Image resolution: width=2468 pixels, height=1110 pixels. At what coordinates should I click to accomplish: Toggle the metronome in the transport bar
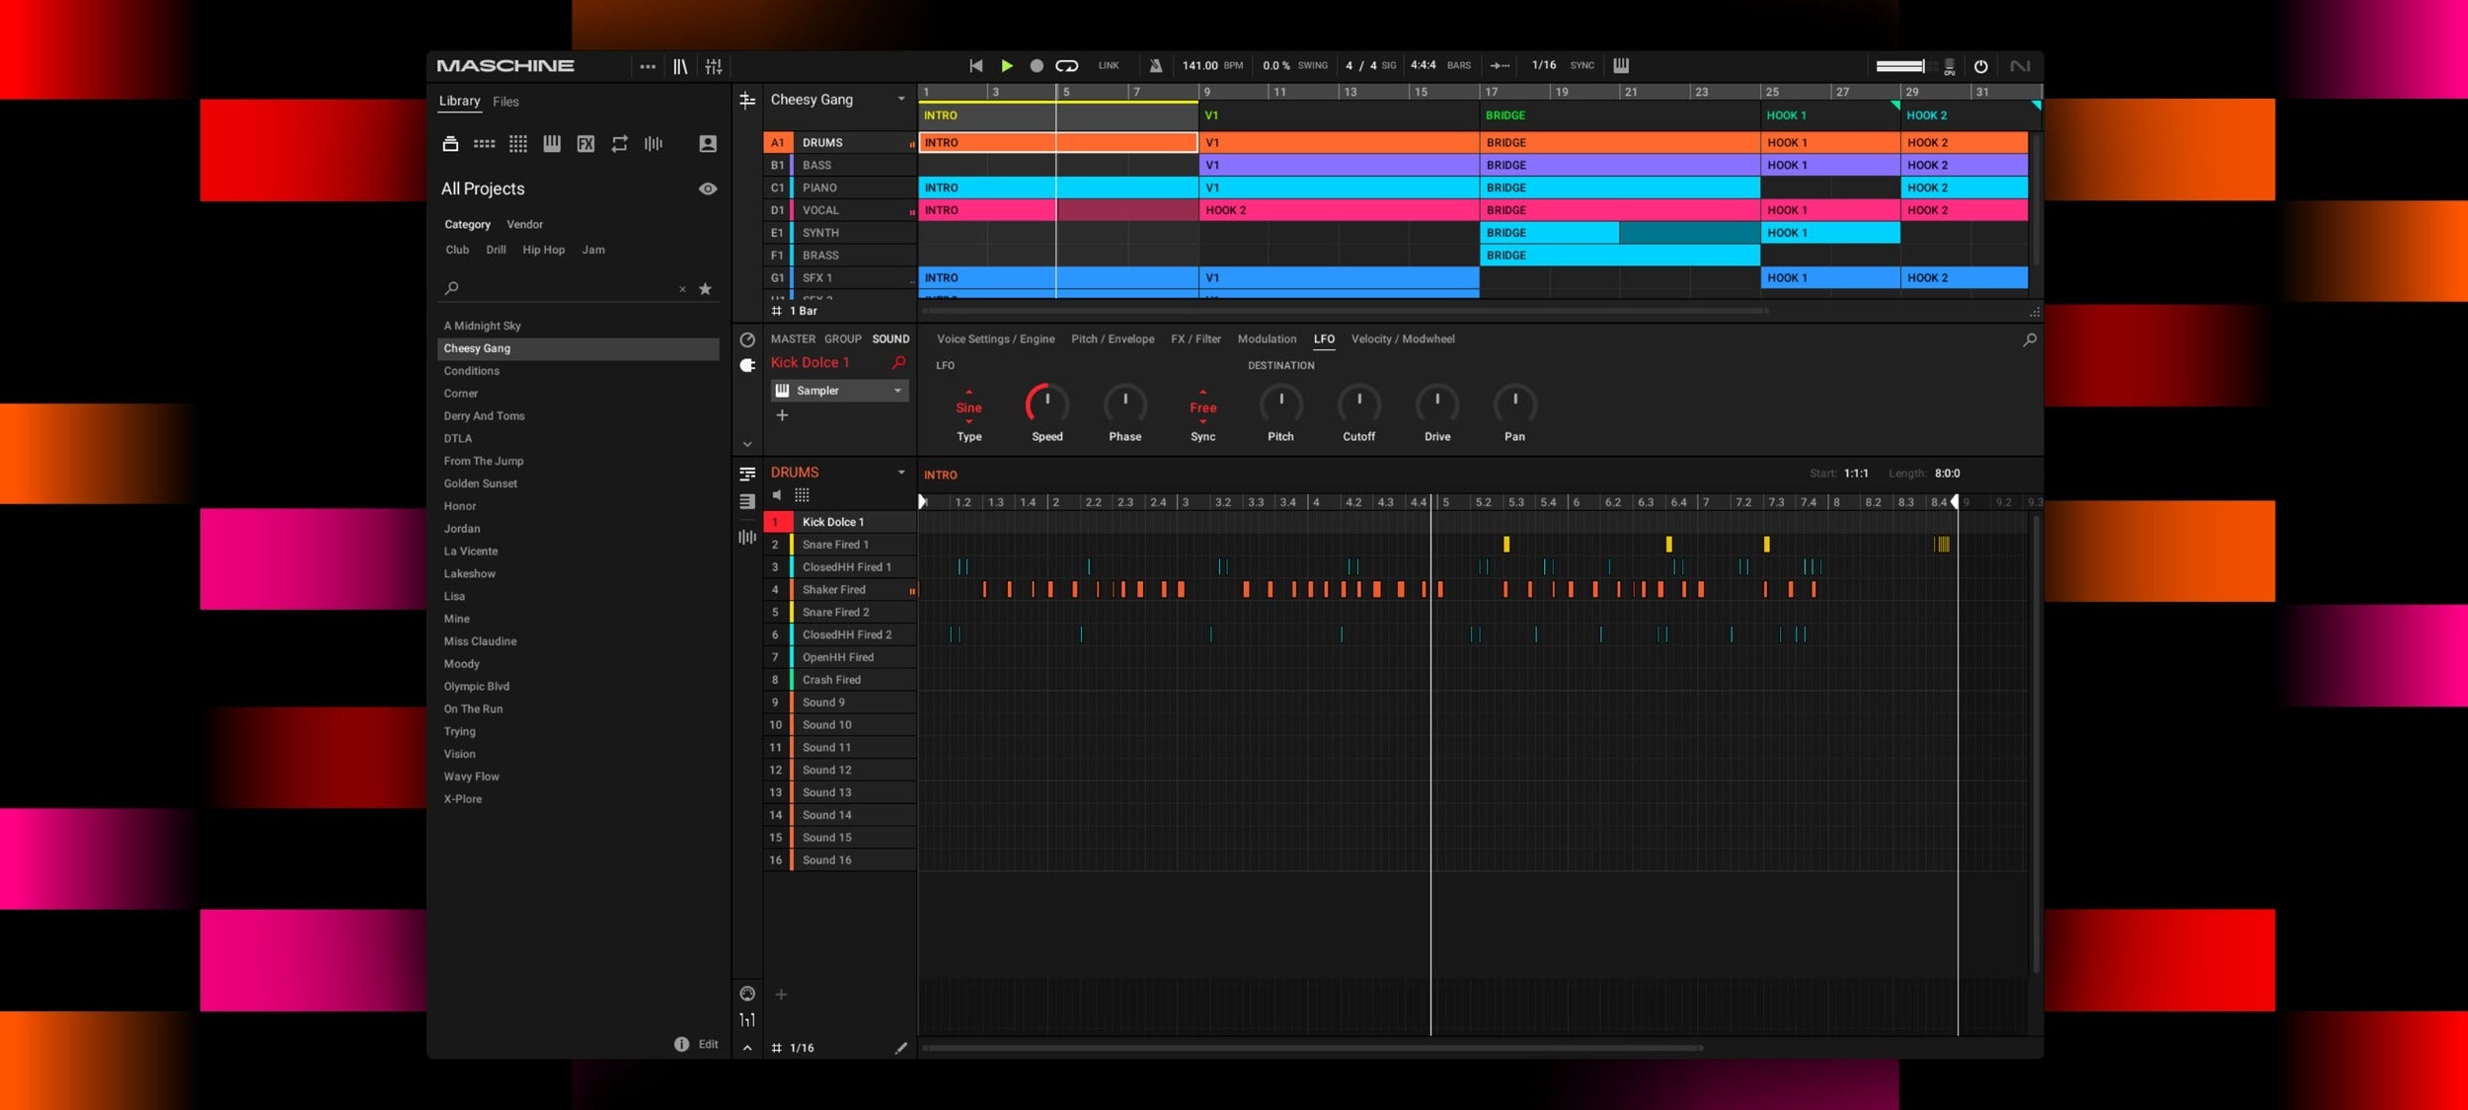(1155, 66)
